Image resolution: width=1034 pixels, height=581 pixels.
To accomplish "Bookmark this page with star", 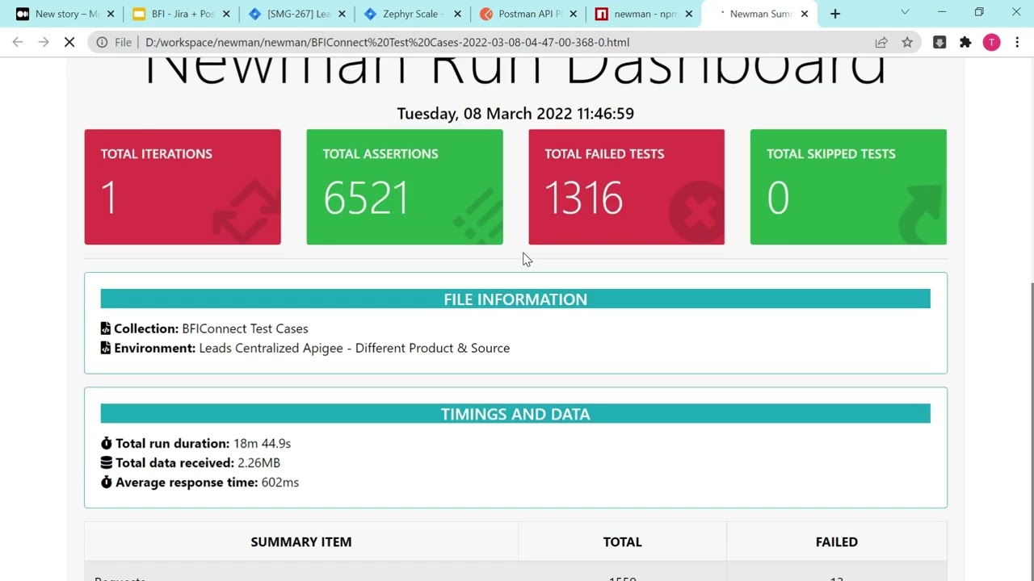I will [x=907, y=42].
